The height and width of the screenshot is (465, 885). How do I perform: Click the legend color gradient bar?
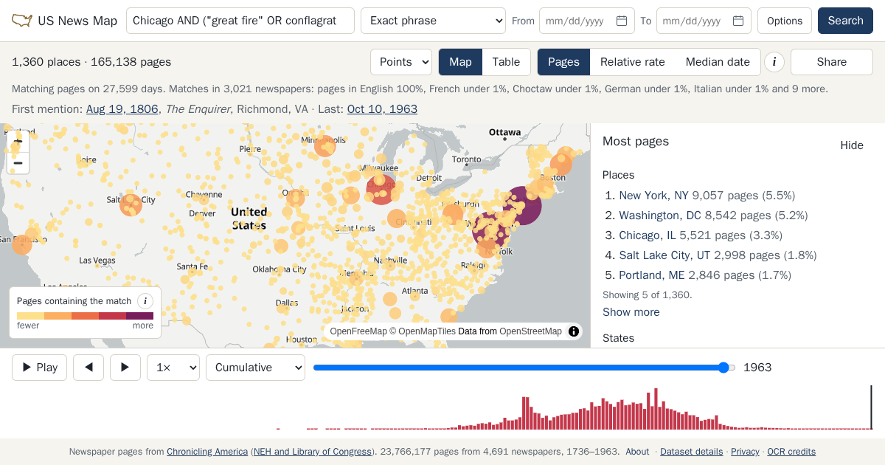tap(86, 316)
